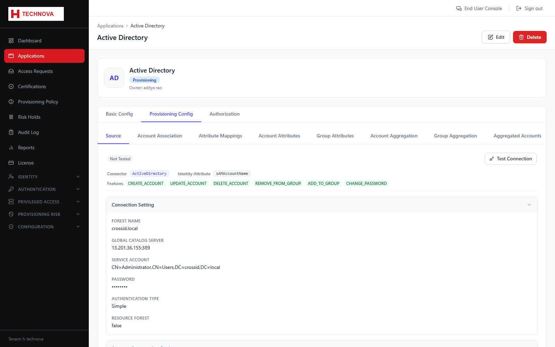
Task: Click the Authentication key icon
Action: coord(11,189)
